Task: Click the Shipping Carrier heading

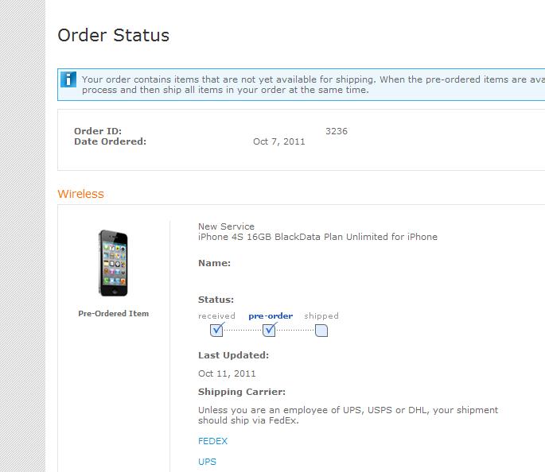Action: pos(242,392)
